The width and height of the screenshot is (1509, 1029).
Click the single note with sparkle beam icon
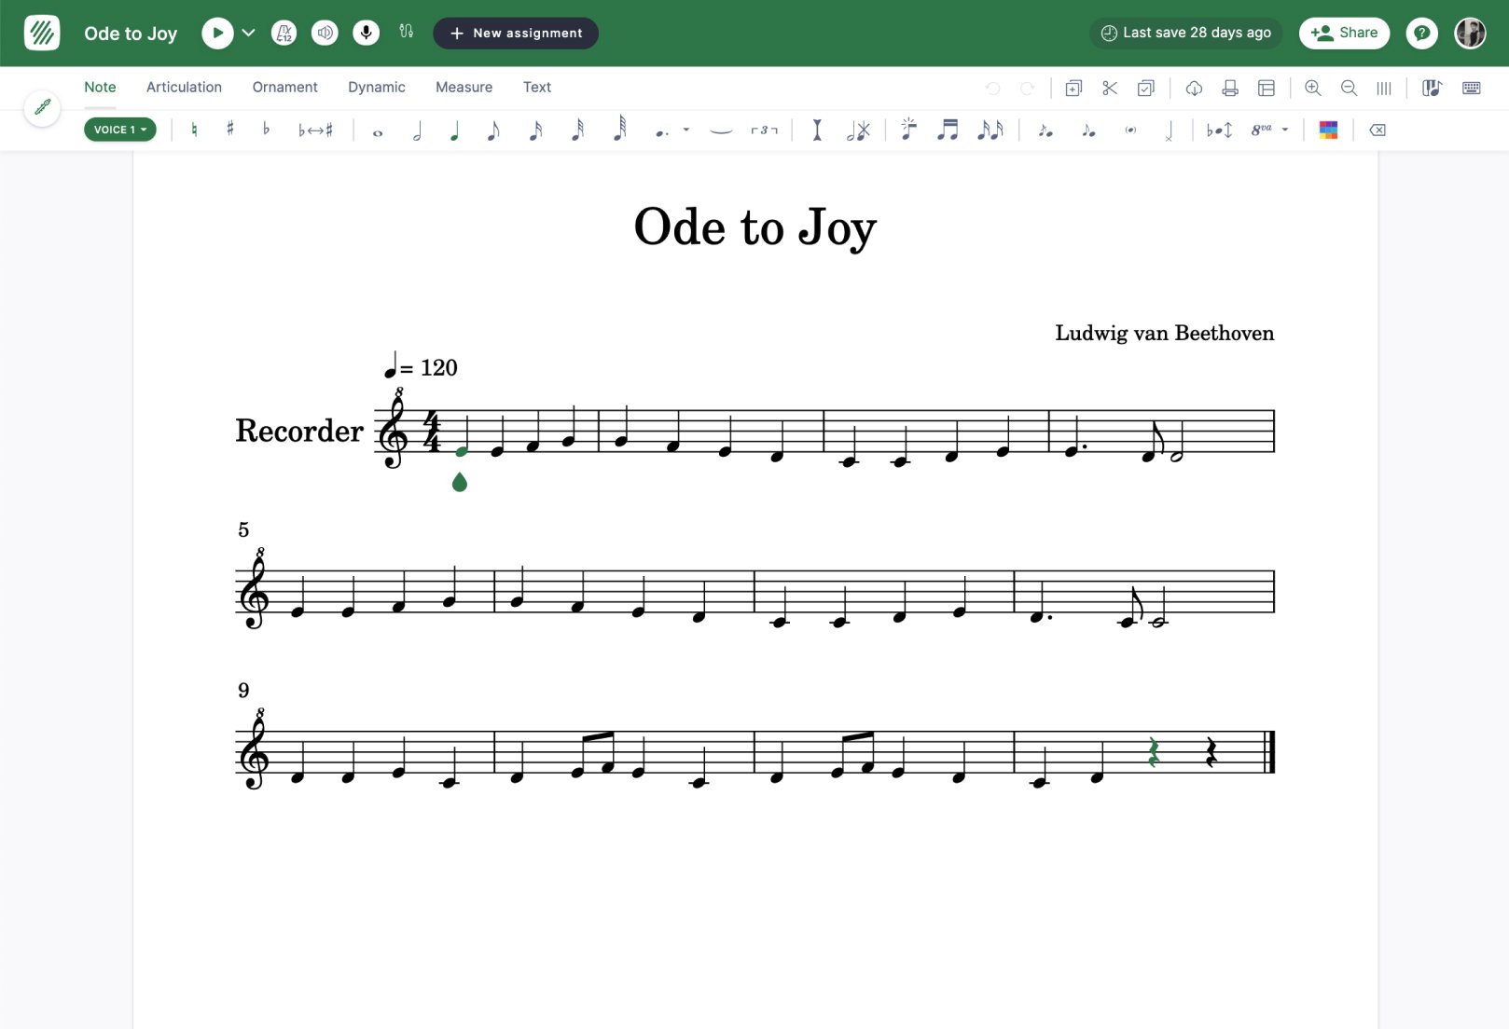[x=908, y=130]
